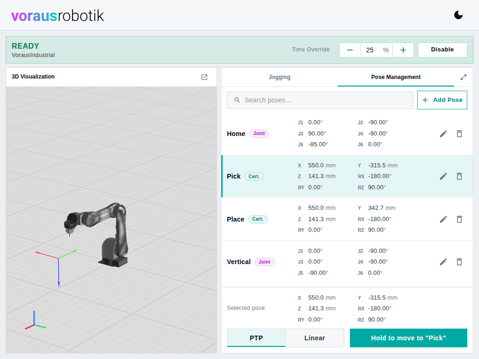Click the 3D Visualization panel title

pyautogui.click(x=33, y=77)
